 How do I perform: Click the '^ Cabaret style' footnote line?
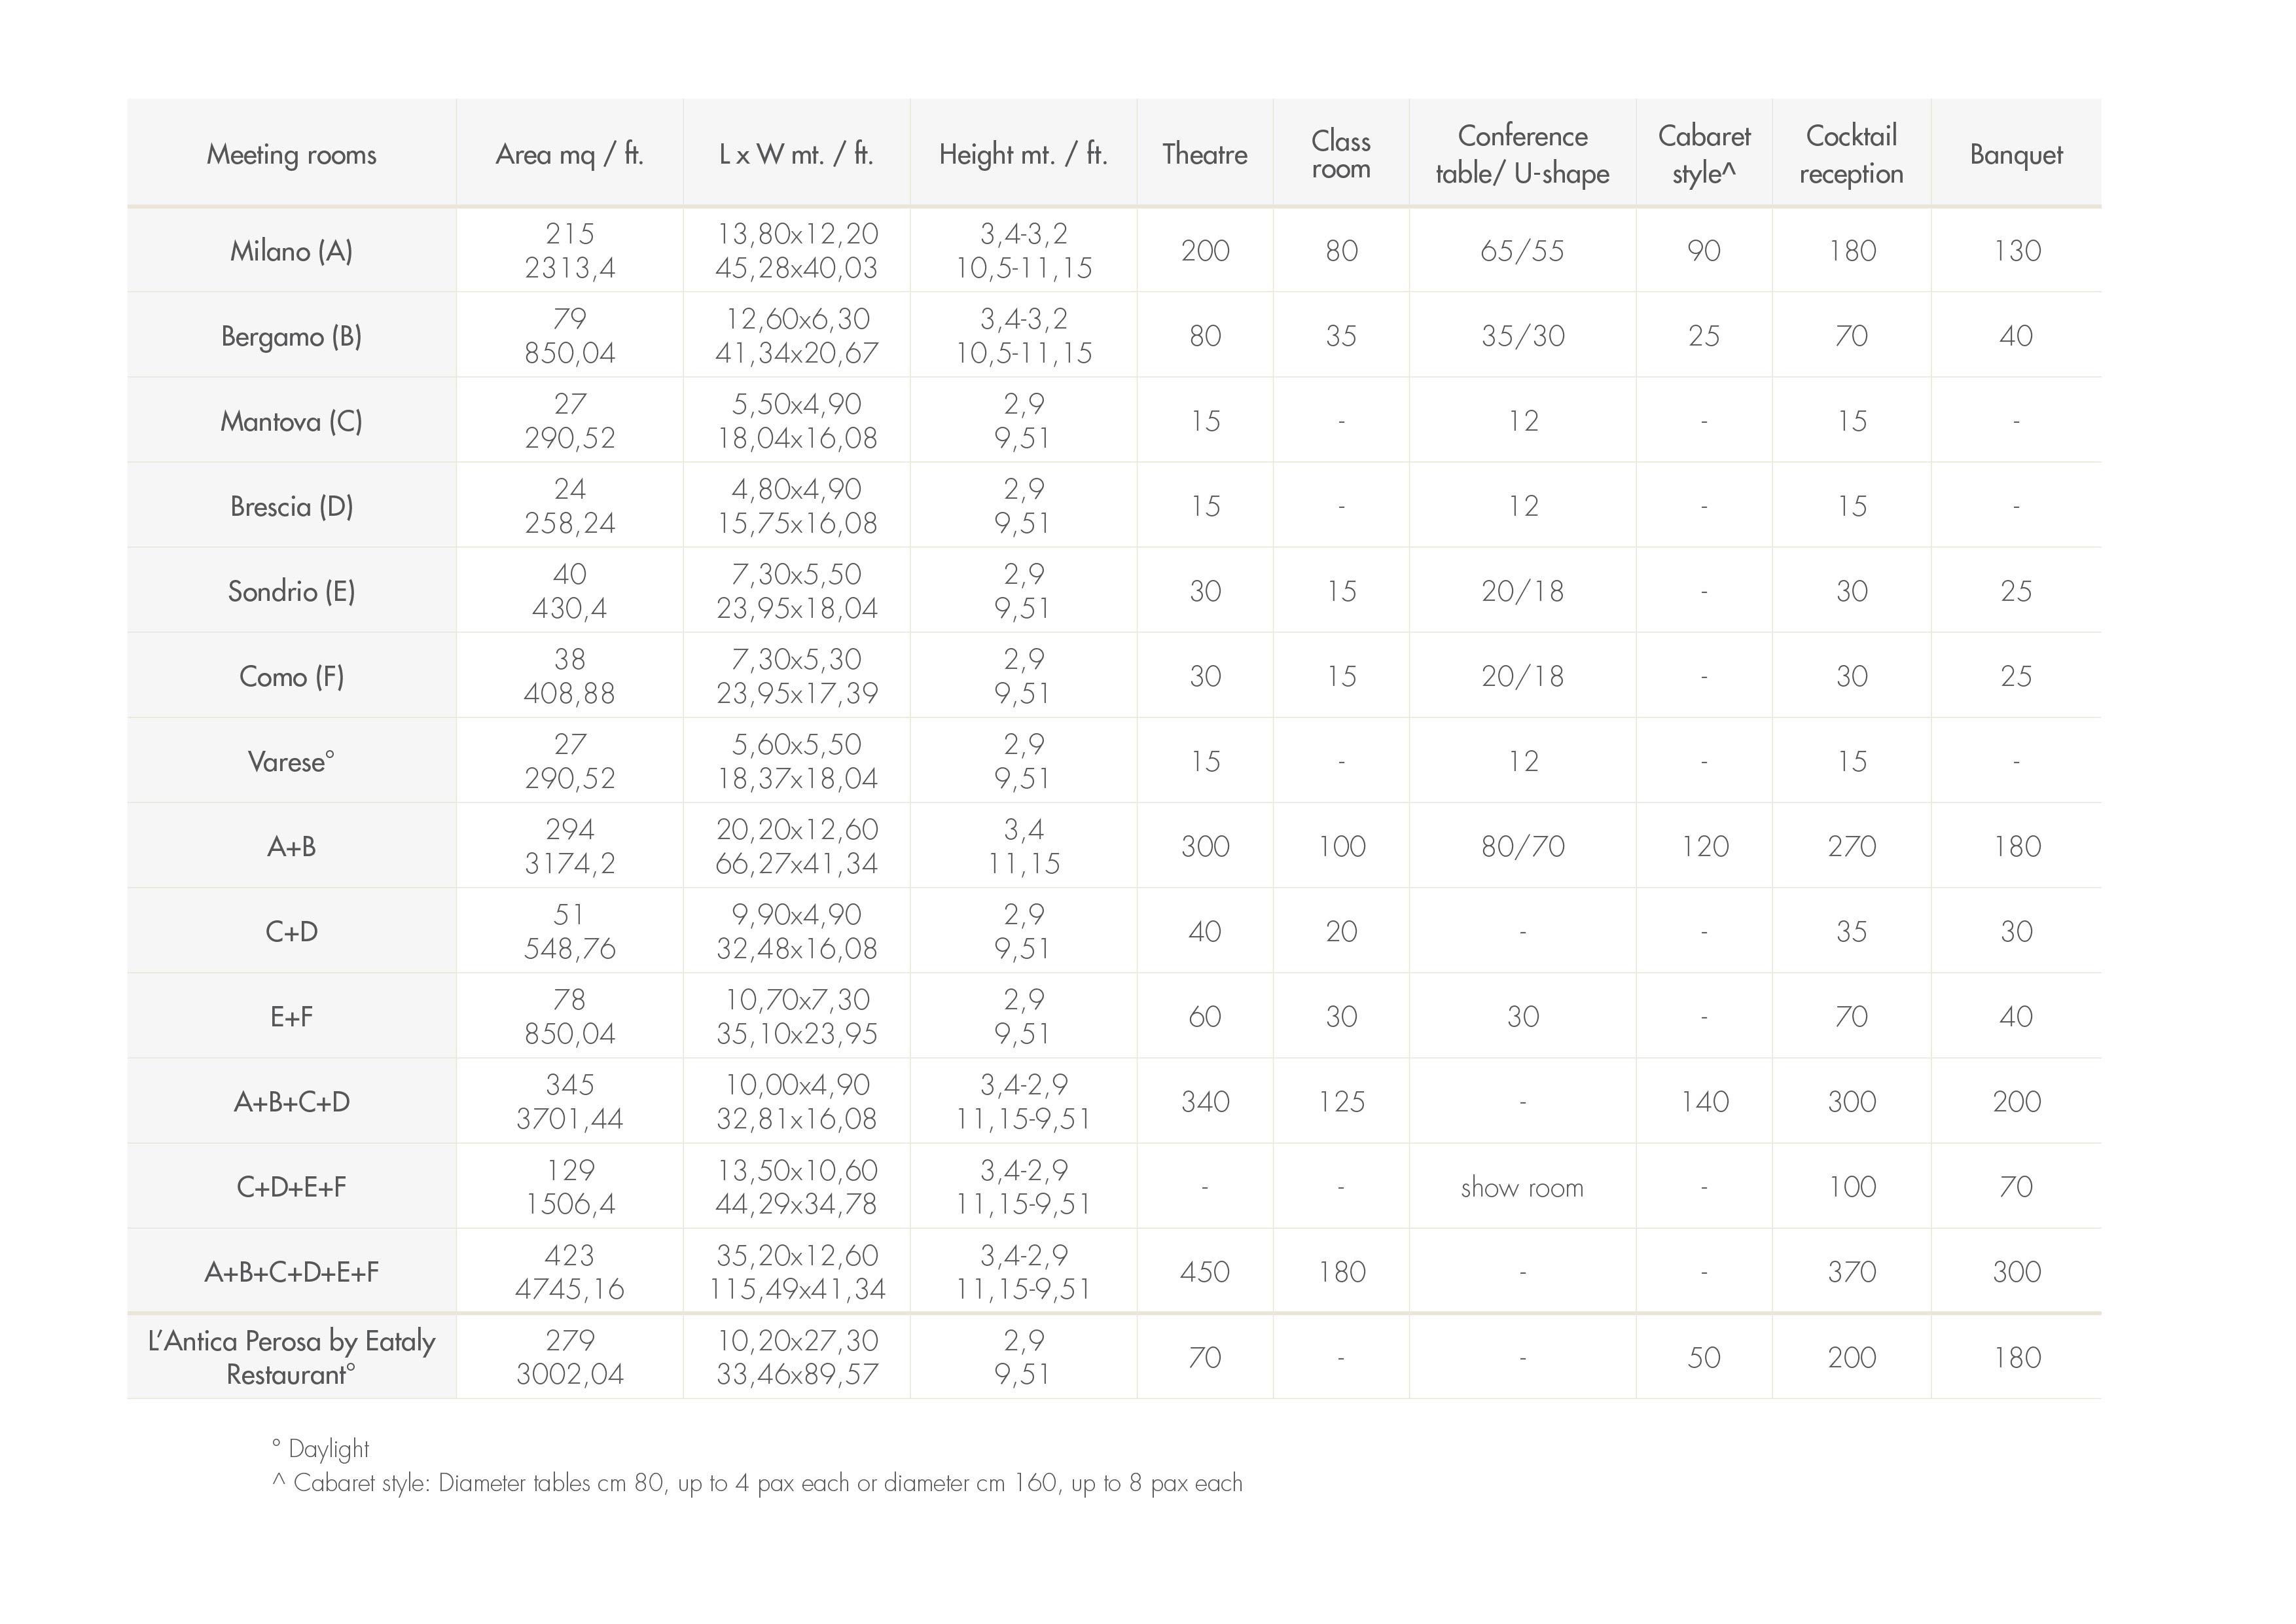tap(757, 1483)
